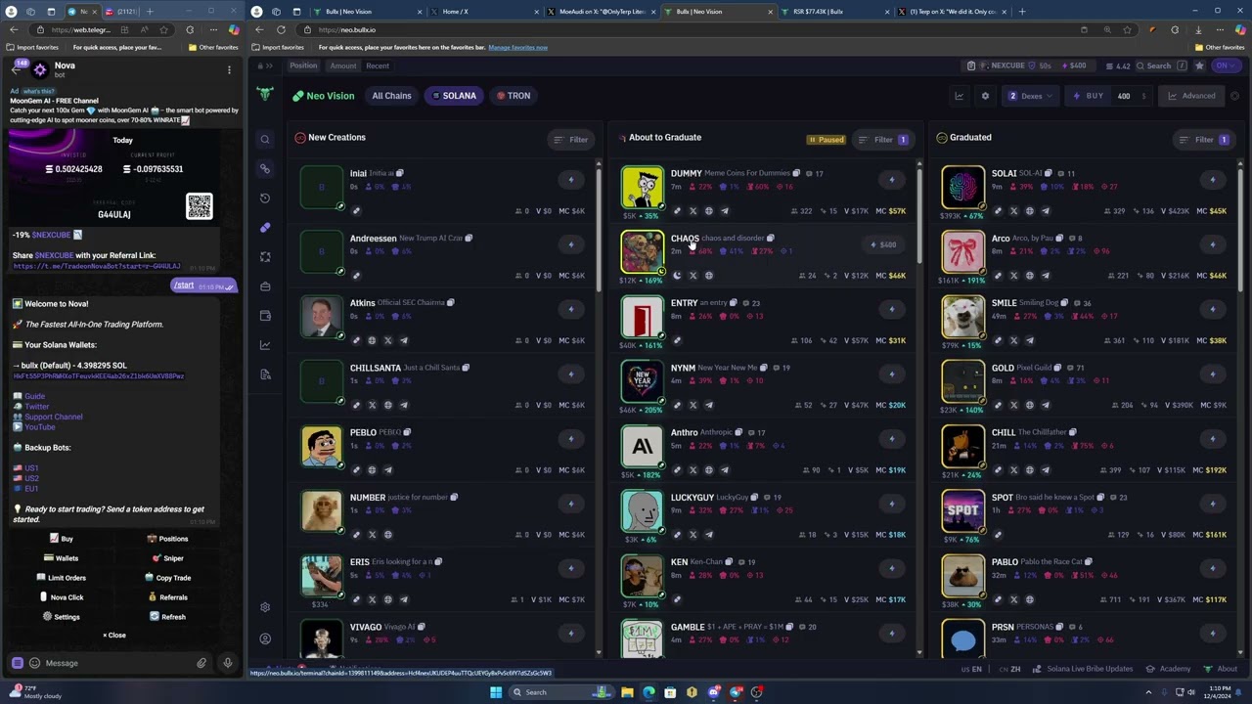Click the Wallets button in Nova bot

coord(62,558)
